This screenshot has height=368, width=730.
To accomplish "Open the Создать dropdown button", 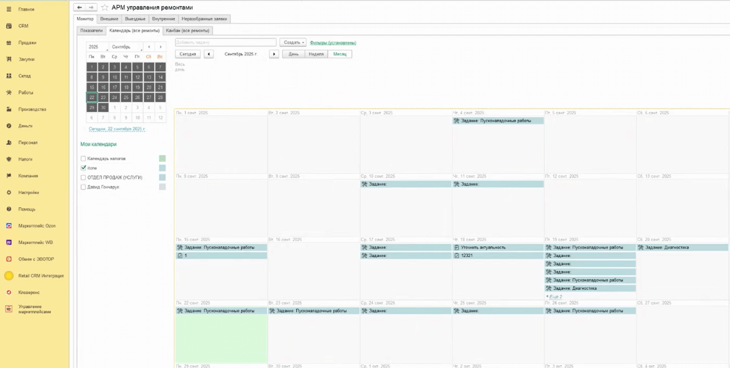I will click(293, 42).
